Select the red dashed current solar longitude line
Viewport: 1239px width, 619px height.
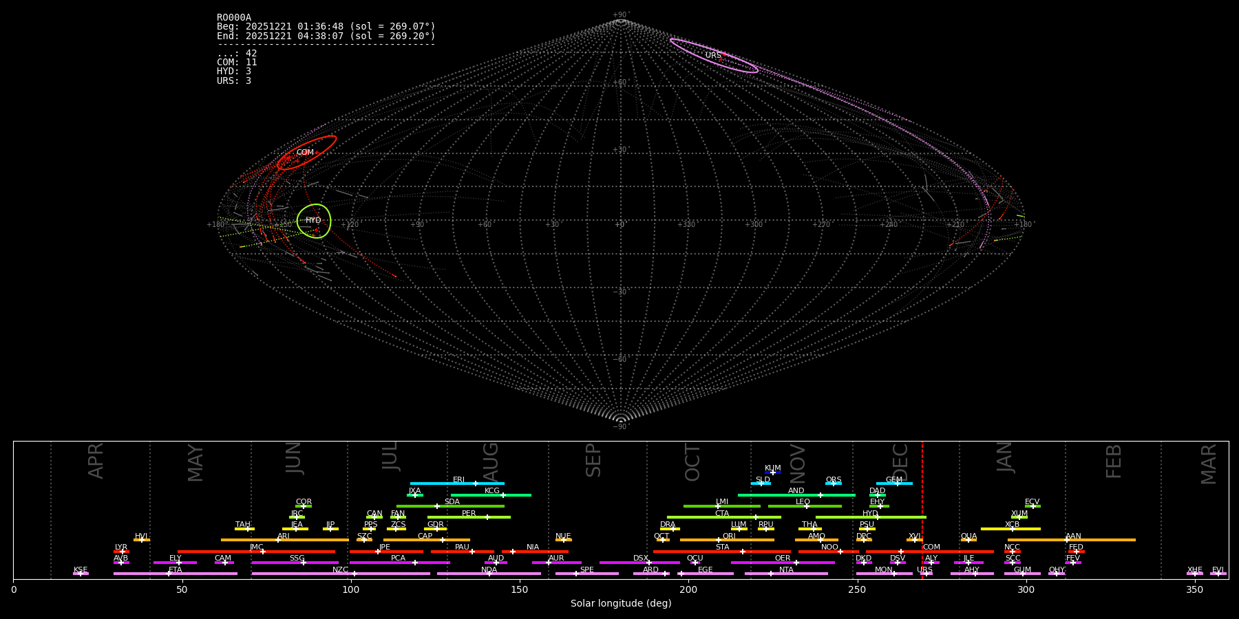922,509
